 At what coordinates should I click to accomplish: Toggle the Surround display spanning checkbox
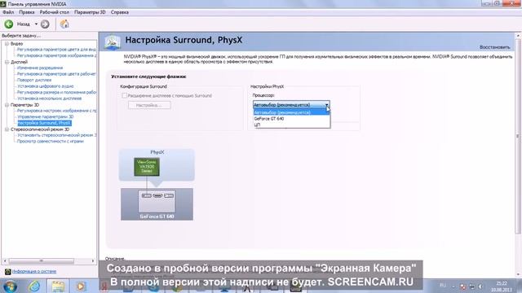[x=124, y=96]
